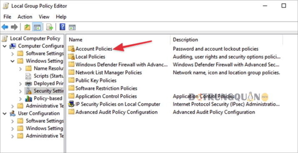Screen dimensions: 298x153
Task: Click the Local Group Policy Editor title icon
Action: pyautogui.click(x=6, y=6)
